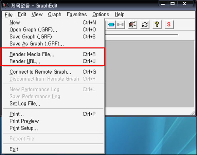The image size is (197, 155).
Task: Select Set Log File... entry
Action: point(53,103)
